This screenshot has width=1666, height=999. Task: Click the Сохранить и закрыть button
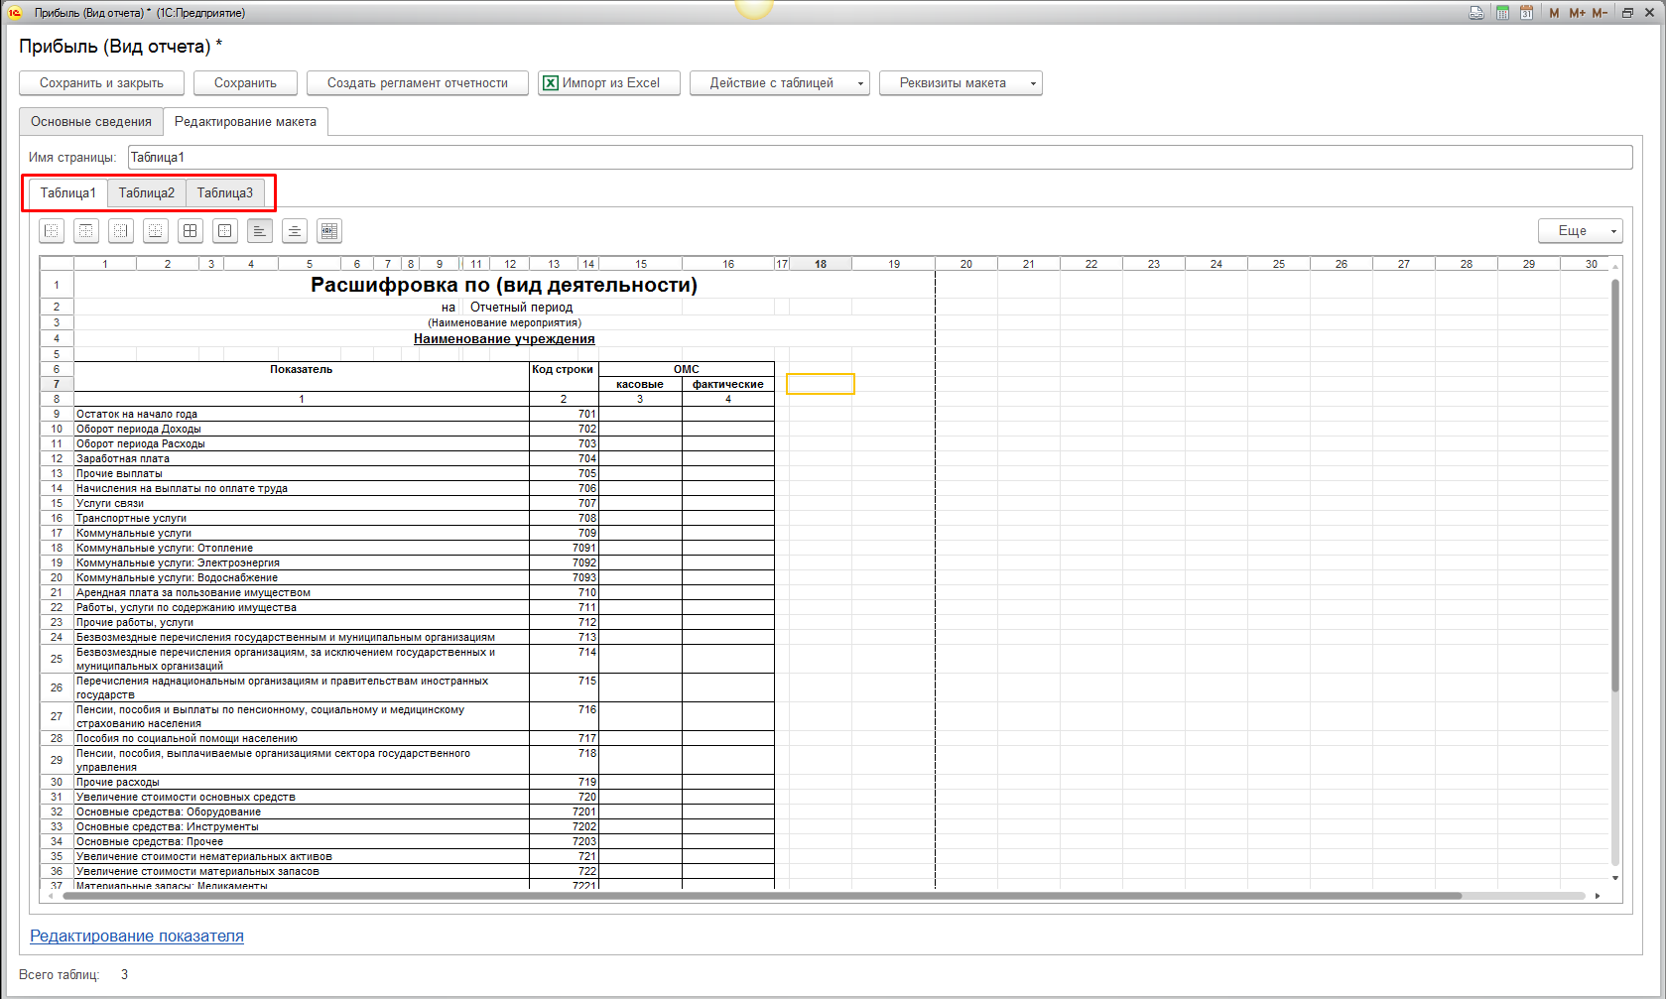click(101, 83)
